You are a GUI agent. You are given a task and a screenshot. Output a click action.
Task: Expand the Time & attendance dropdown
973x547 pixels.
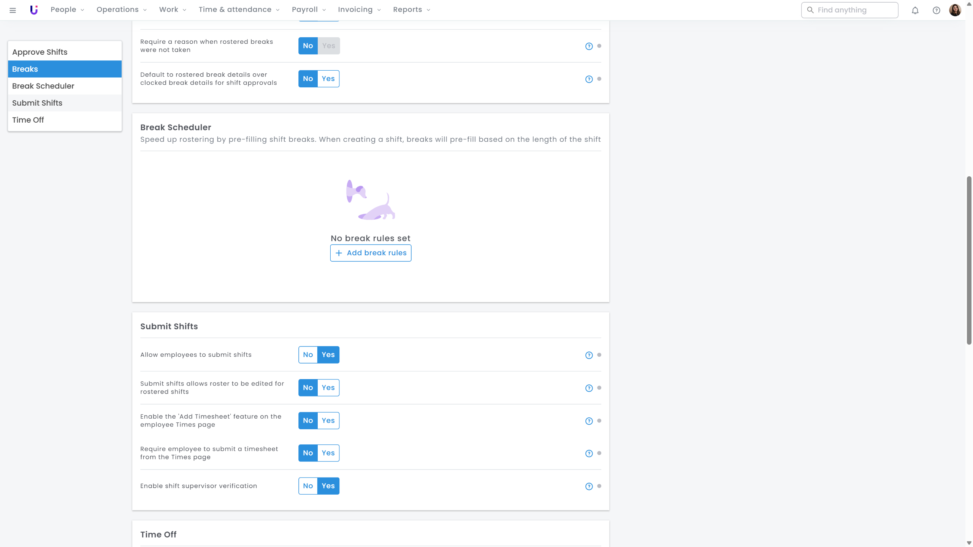(239, 9)
